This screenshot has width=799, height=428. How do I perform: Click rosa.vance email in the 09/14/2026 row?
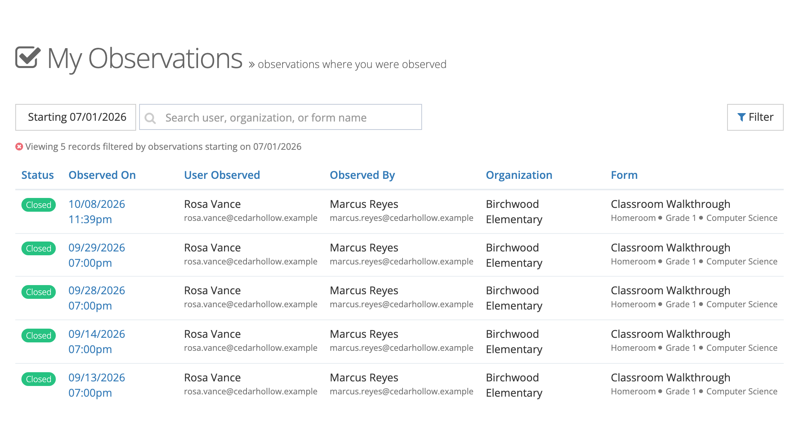coord(251,348)
